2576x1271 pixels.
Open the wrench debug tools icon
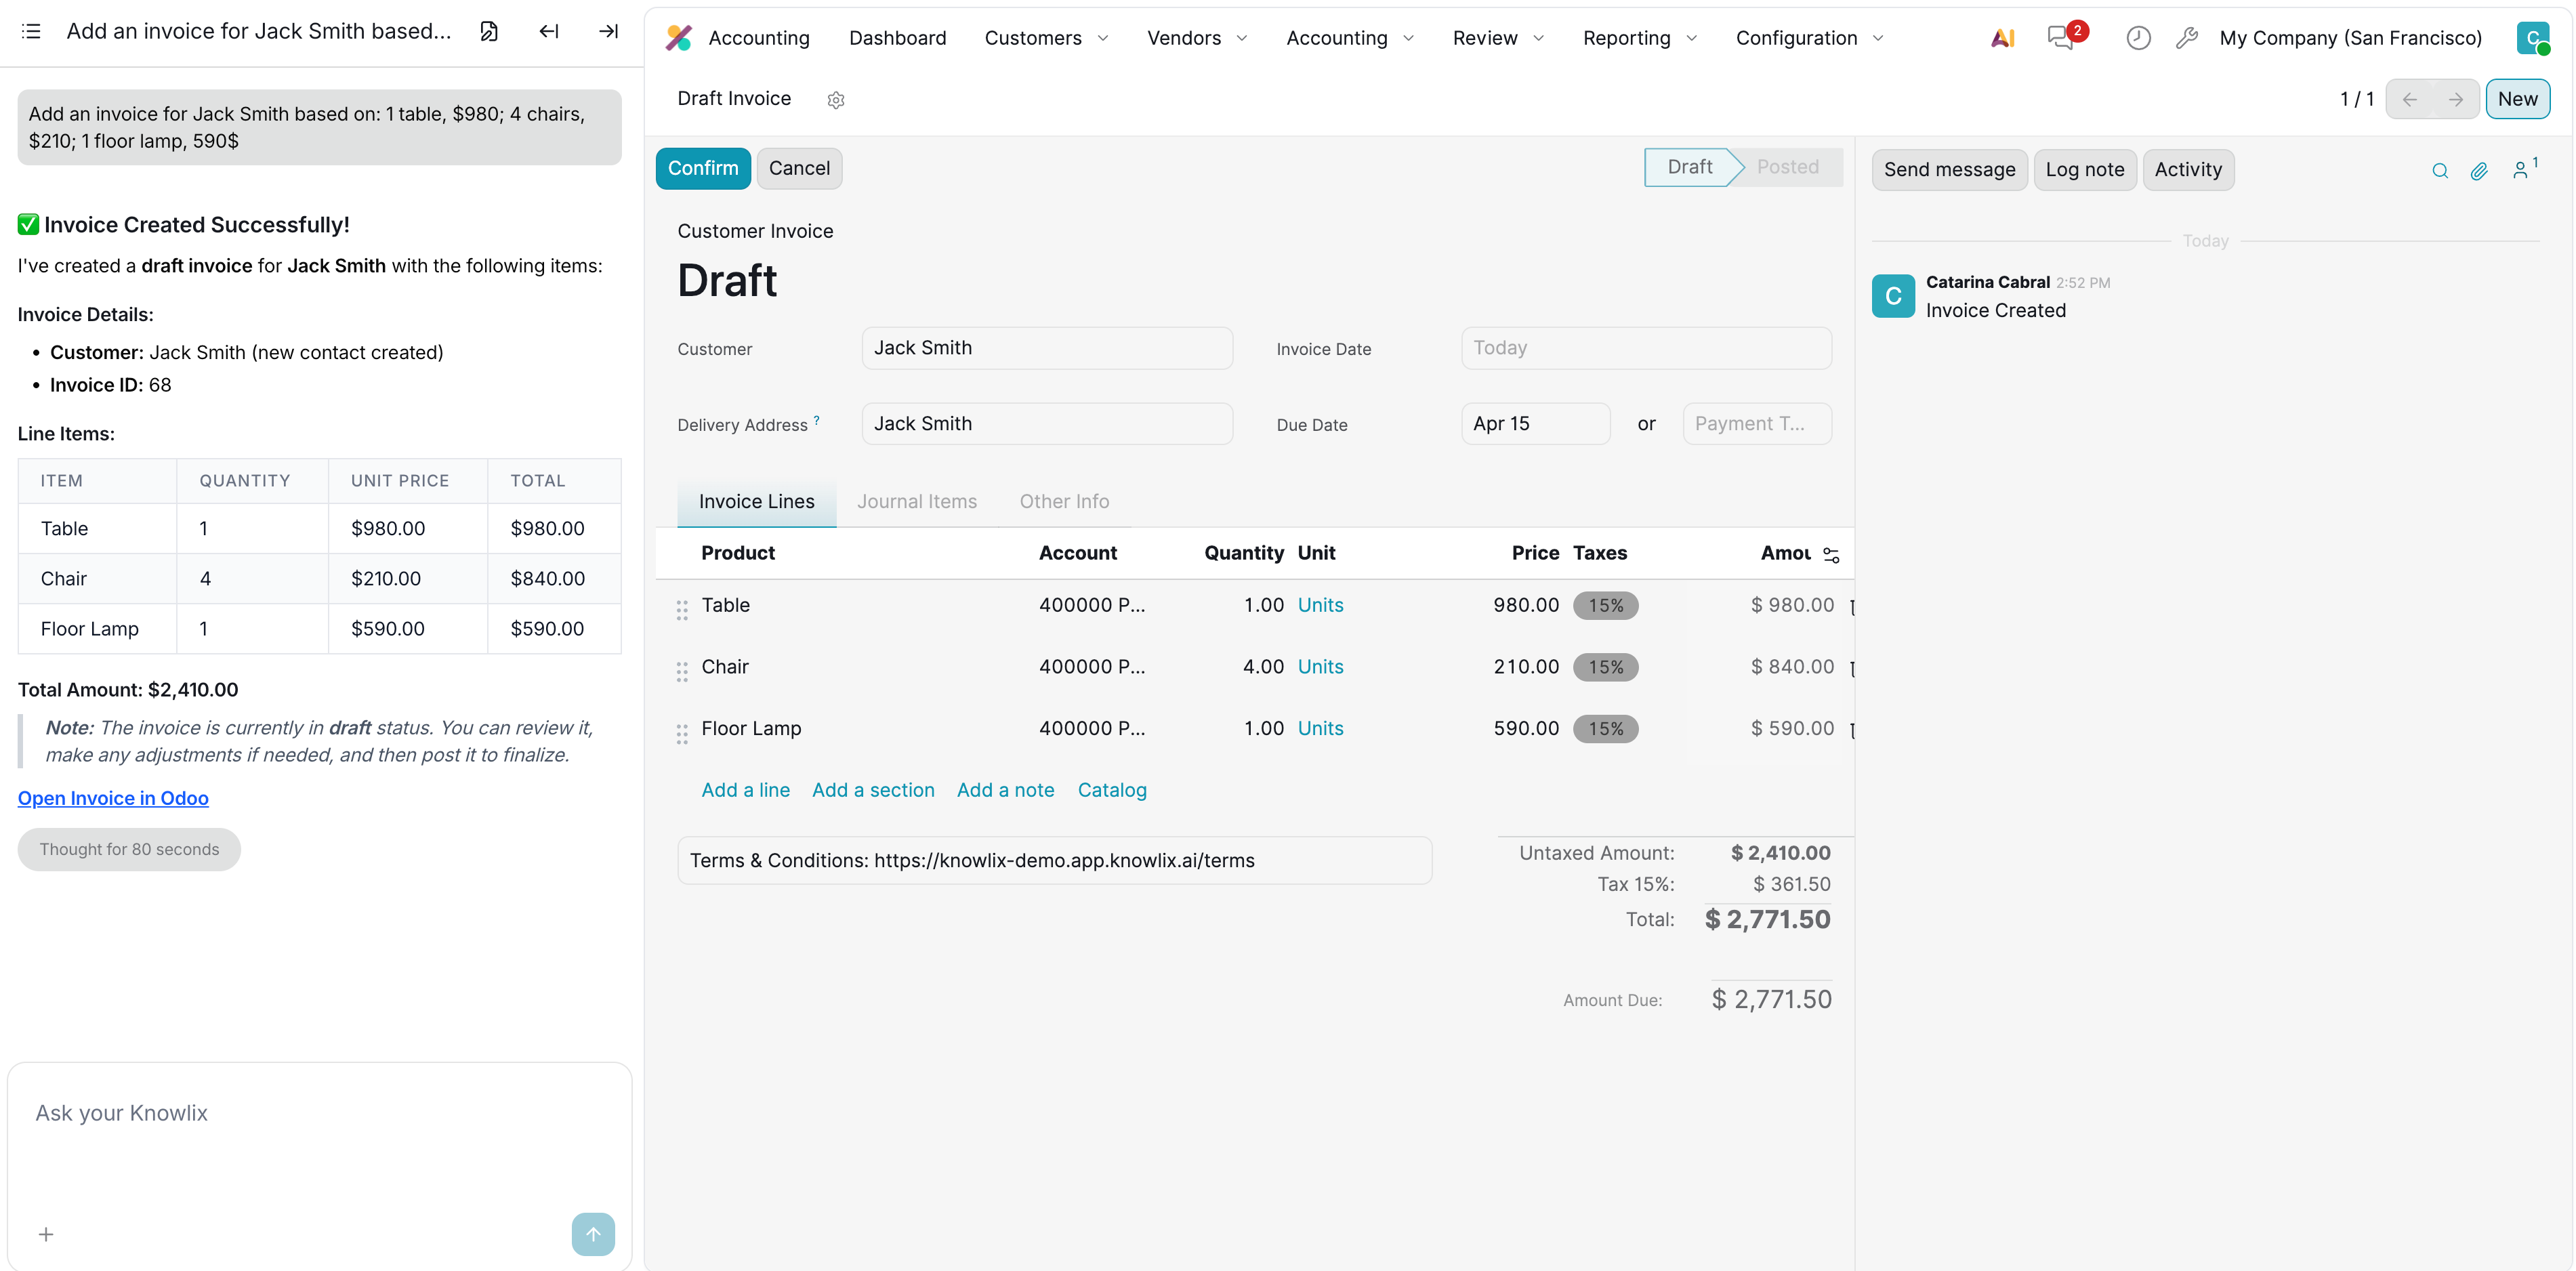[2187, 38]
